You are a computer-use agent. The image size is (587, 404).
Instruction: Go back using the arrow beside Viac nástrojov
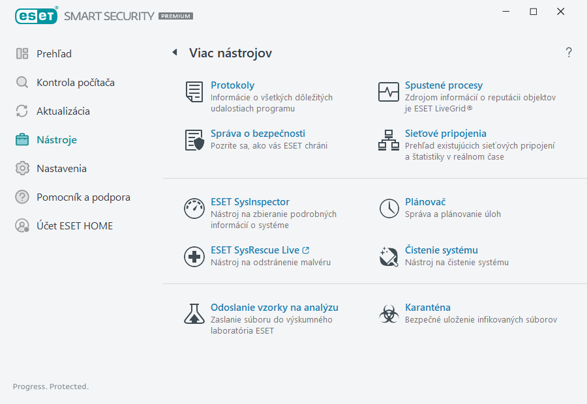click(x=175, y=53)
